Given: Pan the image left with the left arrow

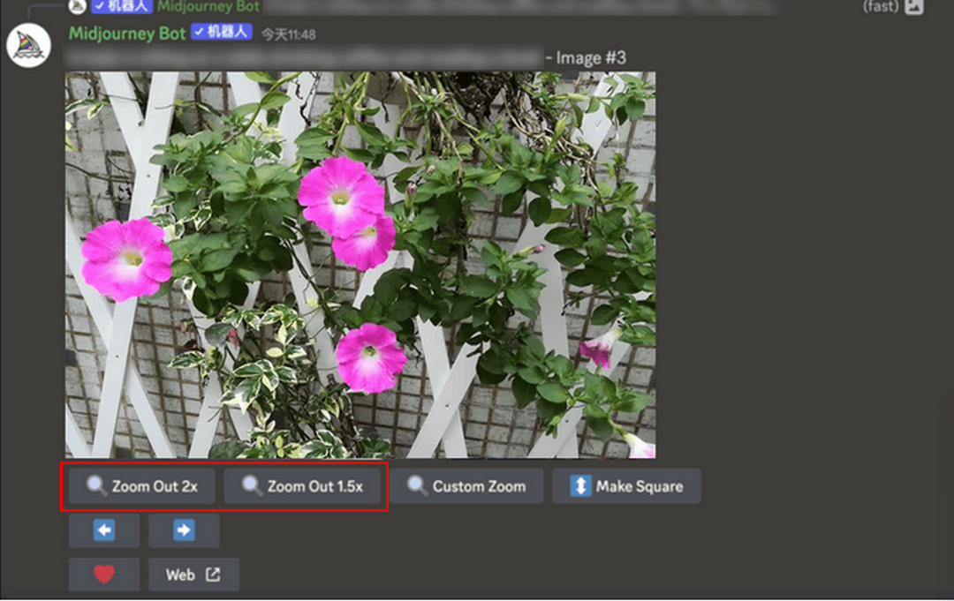Looking at the screenshot, I should click(104, 530).
